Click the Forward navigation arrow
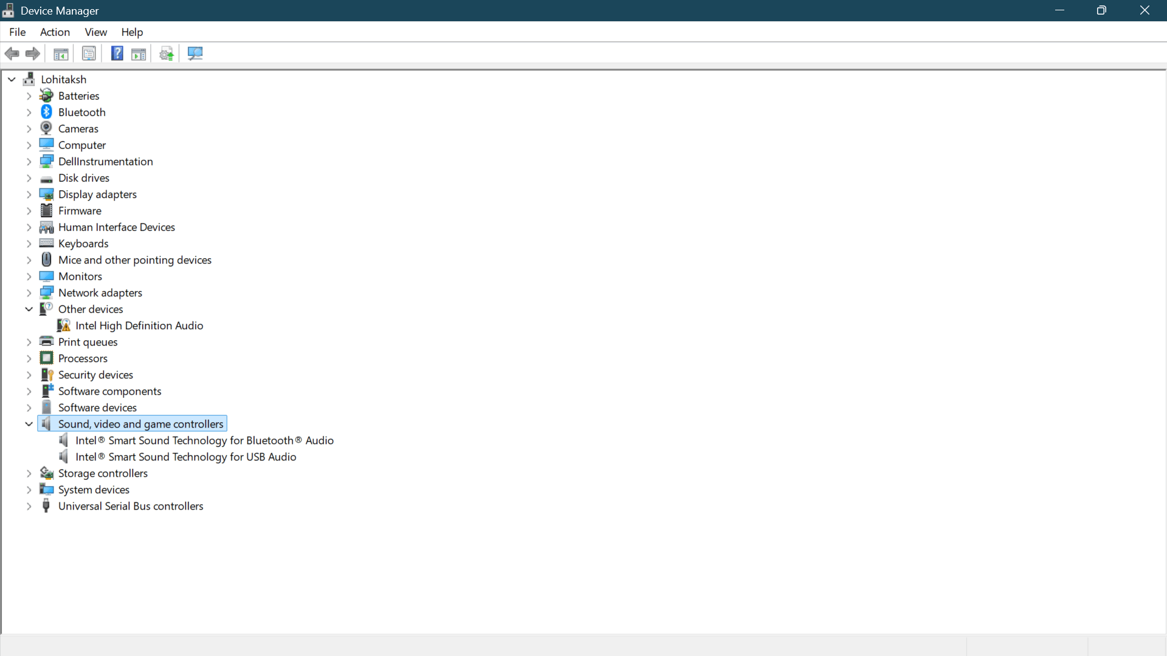The width and height of the screenshot is (1167, 656). click(x=32, y=53)
